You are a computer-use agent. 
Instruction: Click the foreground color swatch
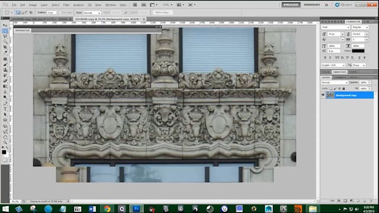click(4, 152)
